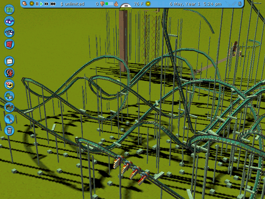The image size is (265, 199).
Task: Open the scenery tree-and-fence menu
Action: point(9,96)
